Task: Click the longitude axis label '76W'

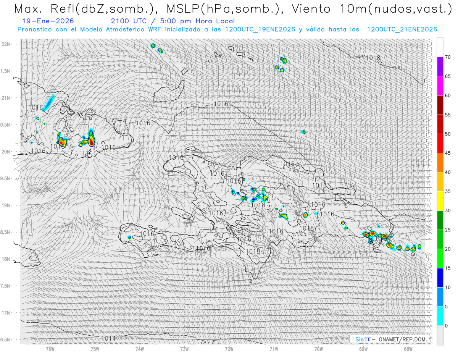Action: (50, 349)
